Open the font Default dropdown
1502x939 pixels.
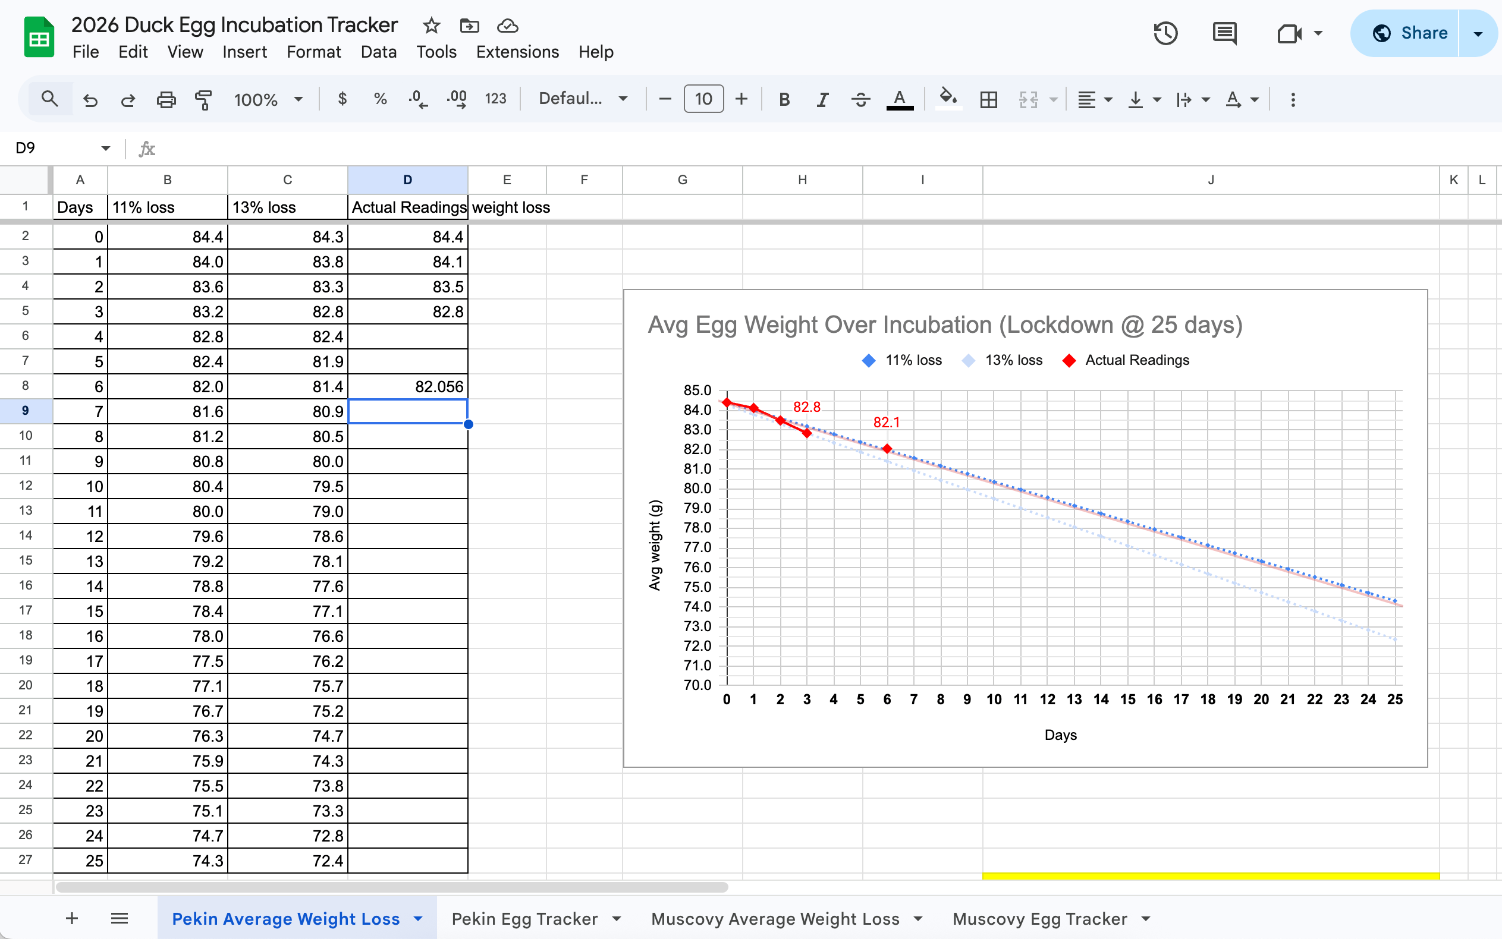click(x=583, y=99)
